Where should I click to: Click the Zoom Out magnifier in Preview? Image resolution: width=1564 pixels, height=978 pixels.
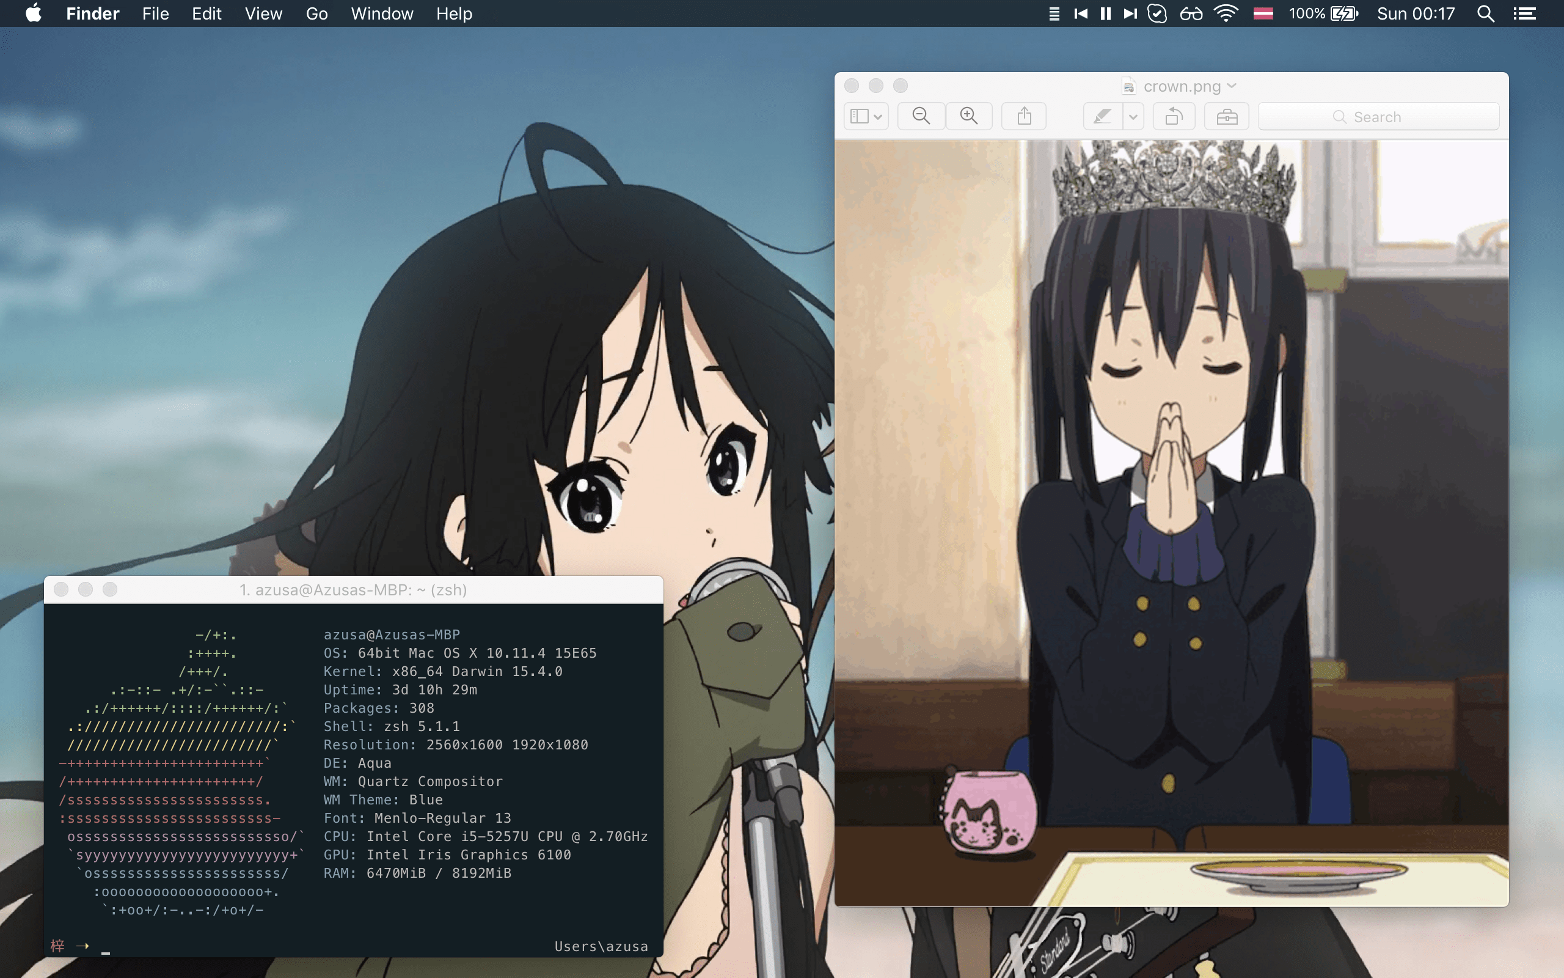point(921,116)
